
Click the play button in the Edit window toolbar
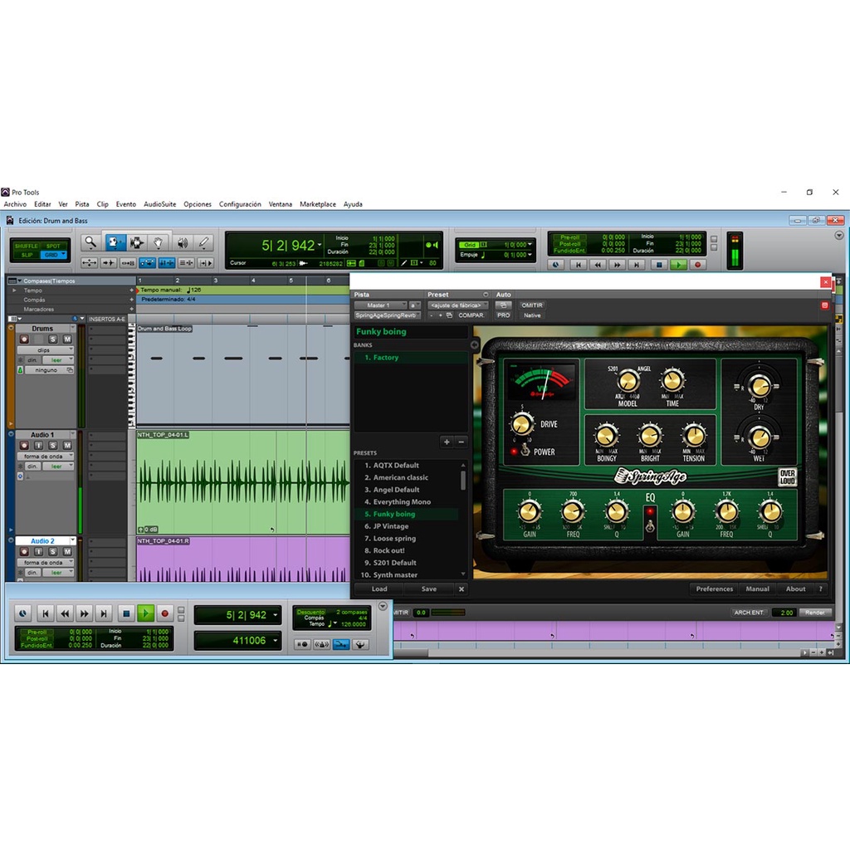click(677, 265)
